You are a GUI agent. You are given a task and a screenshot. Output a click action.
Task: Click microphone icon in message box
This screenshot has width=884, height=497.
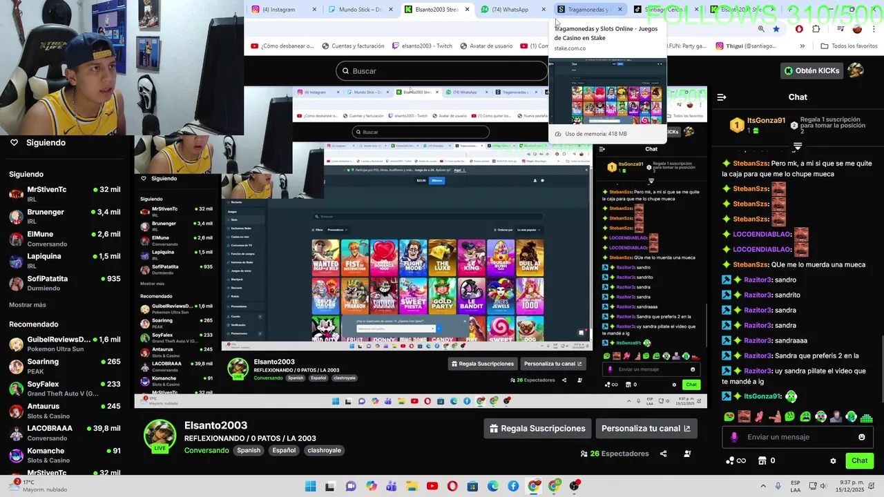(x=734, y=437)
